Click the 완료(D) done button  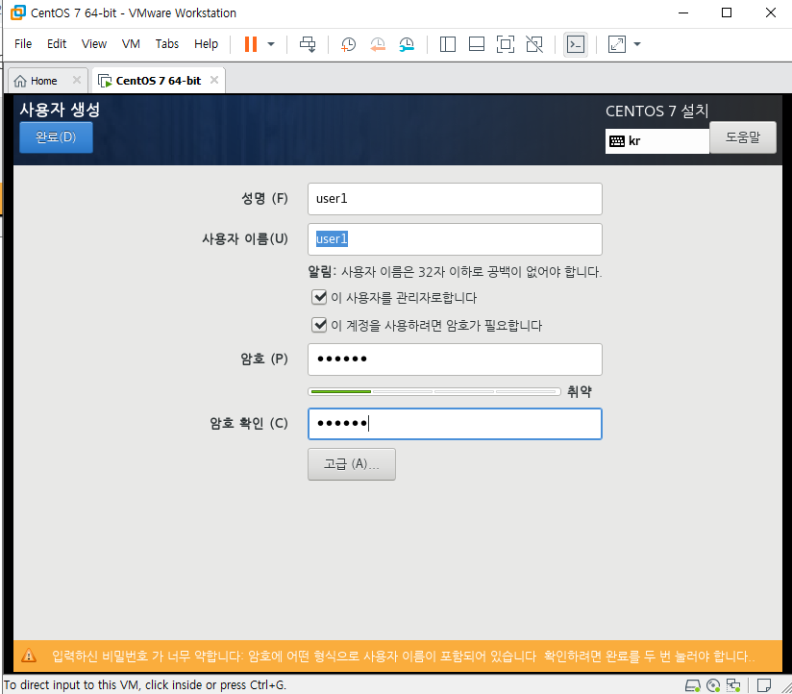(56, 136)
